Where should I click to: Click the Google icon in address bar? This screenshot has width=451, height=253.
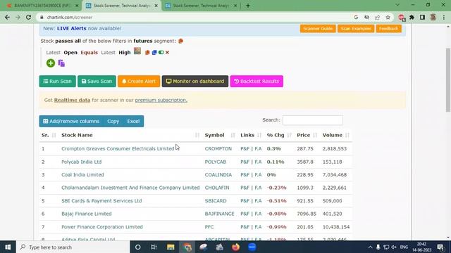[x=356, y=17]
